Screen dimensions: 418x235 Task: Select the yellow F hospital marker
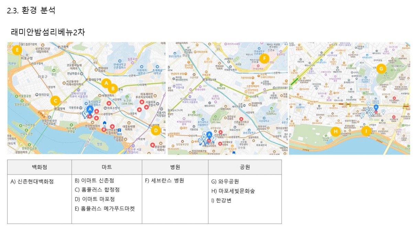click(x=264, y=58)
